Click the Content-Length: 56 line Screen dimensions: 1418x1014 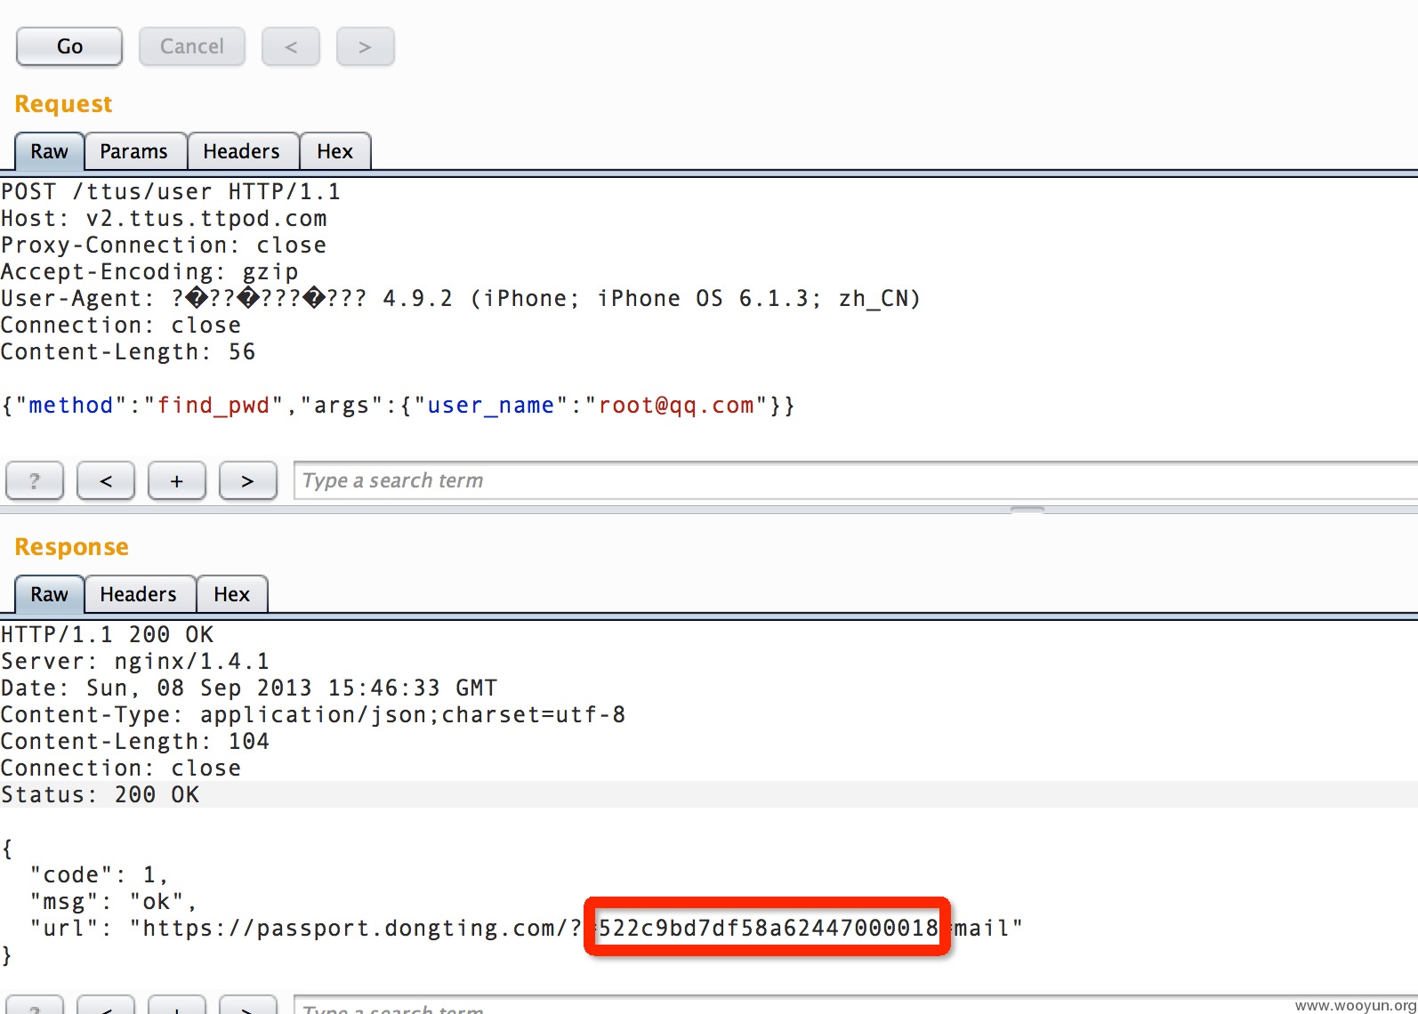tap(128, 352)
